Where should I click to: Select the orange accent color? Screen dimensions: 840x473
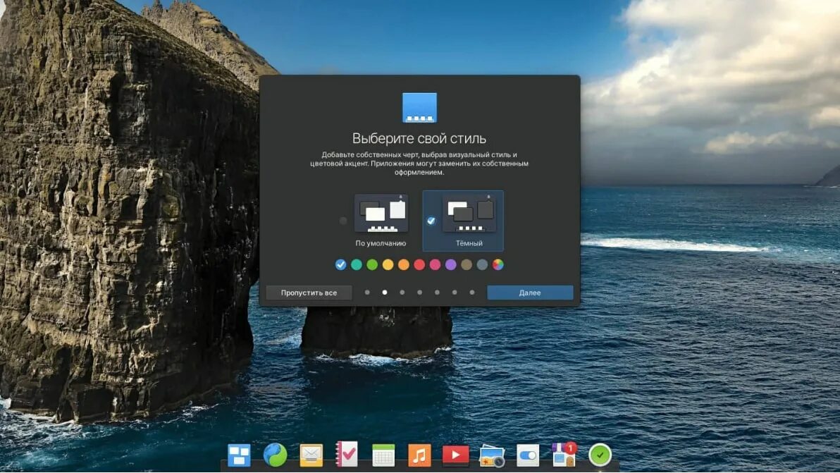click(x=403, y=264)
